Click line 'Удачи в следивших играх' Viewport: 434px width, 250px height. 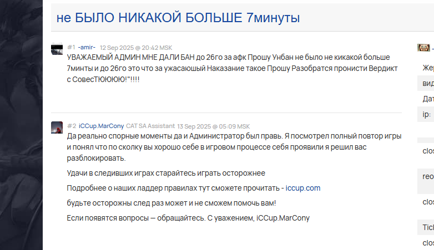click(x=166, y=173)
